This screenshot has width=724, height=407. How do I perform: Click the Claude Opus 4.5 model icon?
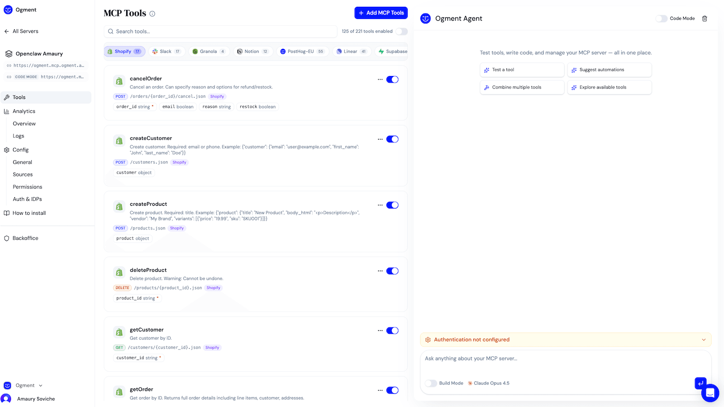pos(470,383)
